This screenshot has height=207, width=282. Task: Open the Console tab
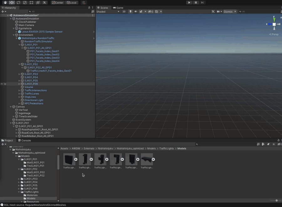click(x=24, y=141)
